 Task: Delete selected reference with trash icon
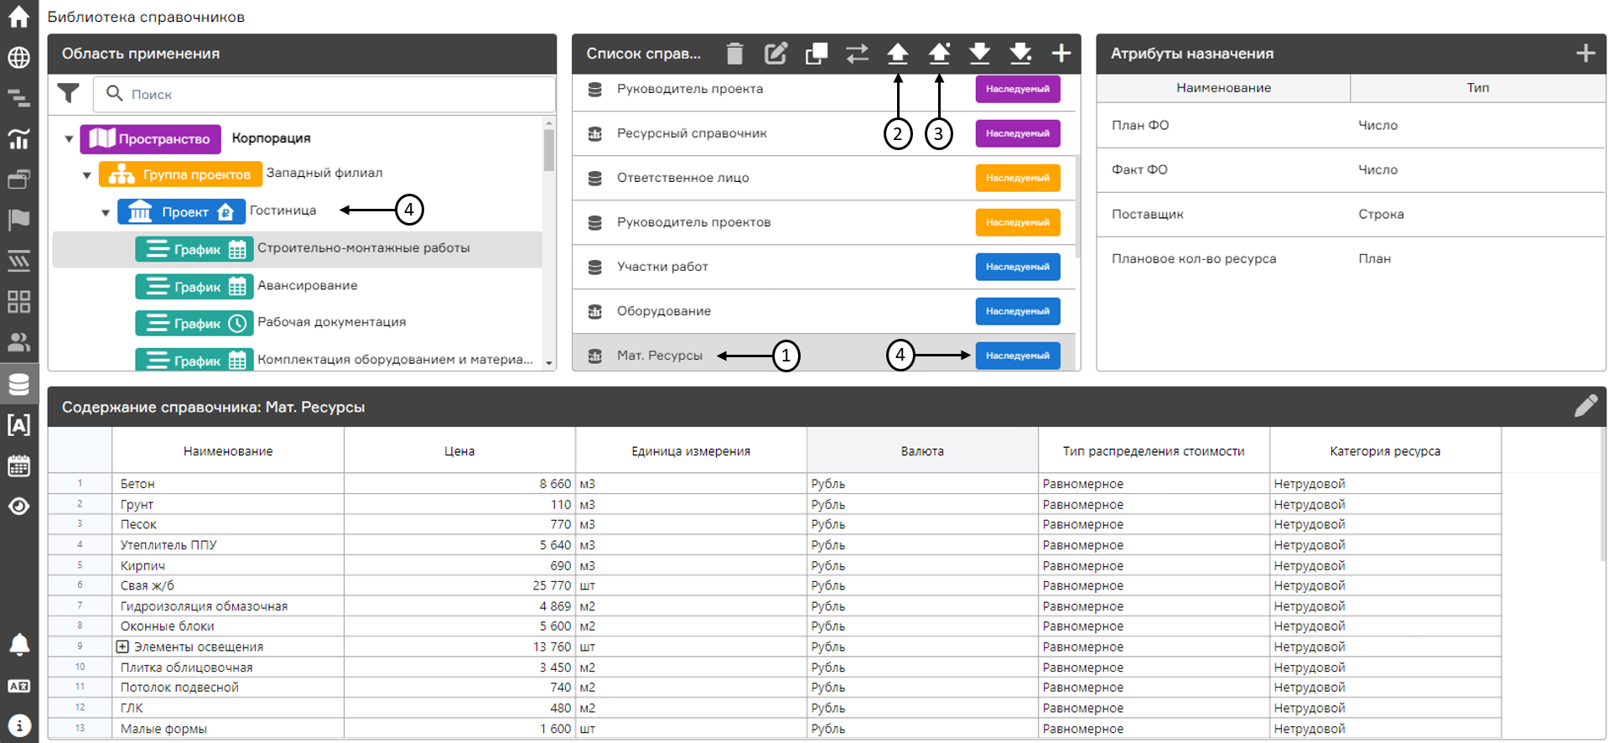(734, 54)
